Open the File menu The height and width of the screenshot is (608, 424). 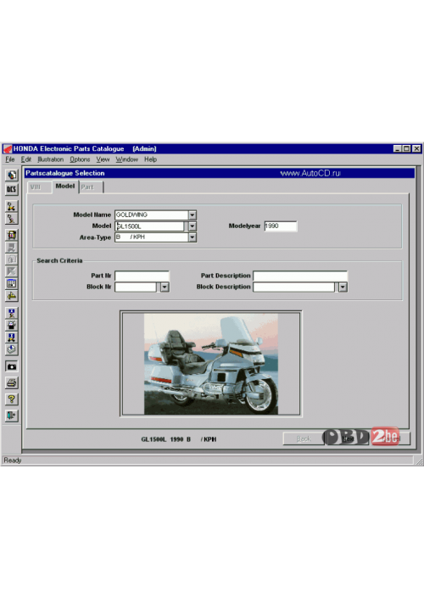[x=10, y=159]
